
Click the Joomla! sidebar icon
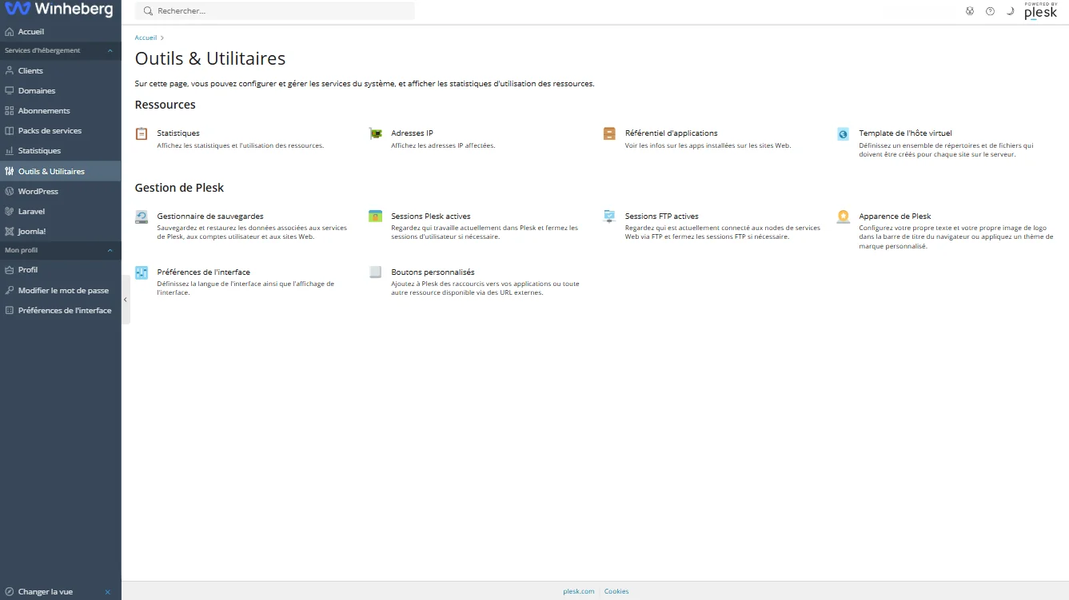(10, 232)
